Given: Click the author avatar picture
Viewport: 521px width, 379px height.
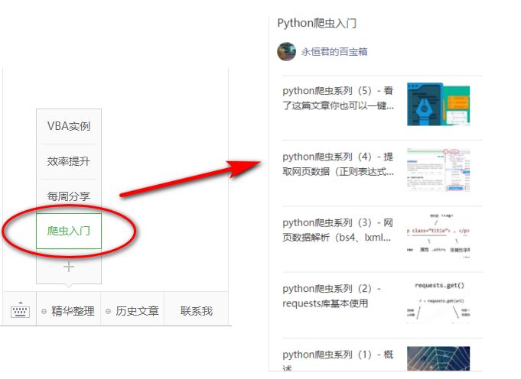Looking at the screenshot, I should click(286, 51).
